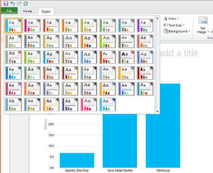
Task: Choose the dark red theme ending fourth row
Action: 145,73
